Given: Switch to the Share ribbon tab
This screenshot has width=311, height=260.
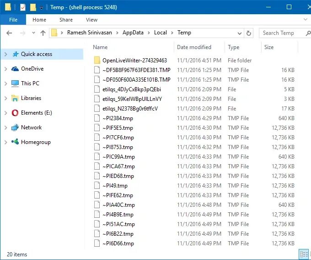Looking at the screenshot, I should pyautogui.click(x=66, y=20).
